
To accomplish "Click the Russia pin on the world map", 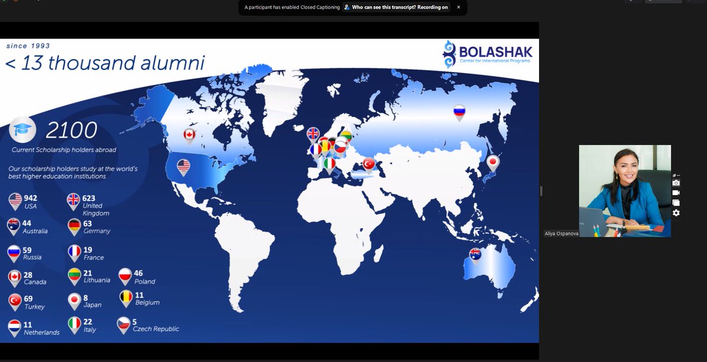I will (x=459, y=113).
